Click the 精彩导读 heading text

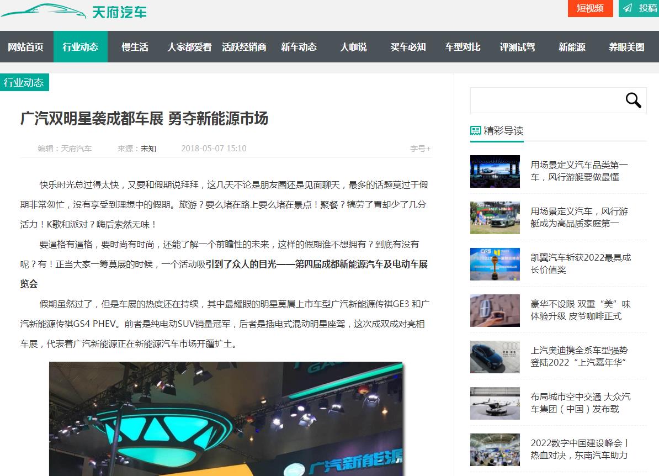click(x=503, y=131)
